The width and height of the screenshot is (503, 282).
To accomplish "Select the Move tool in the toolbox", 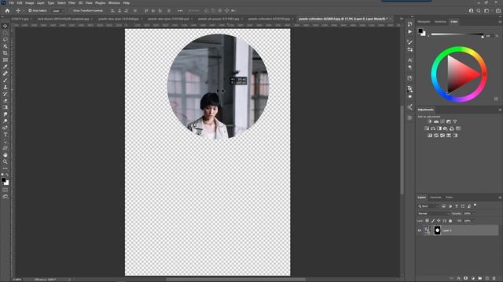I will click(x=6, y=26).
